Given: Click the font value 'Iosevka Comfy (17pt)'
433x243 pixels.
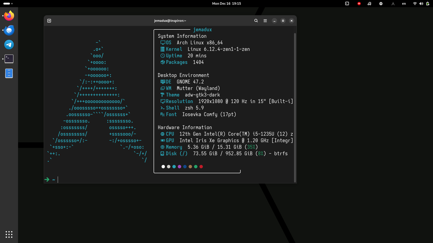Looking at the screenshot, I should coord(209,114).
